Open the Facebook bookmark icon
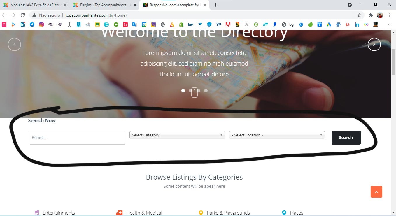The width and height of the screenshot is (396, 216). pyautogui.click(x=32, y=24)
